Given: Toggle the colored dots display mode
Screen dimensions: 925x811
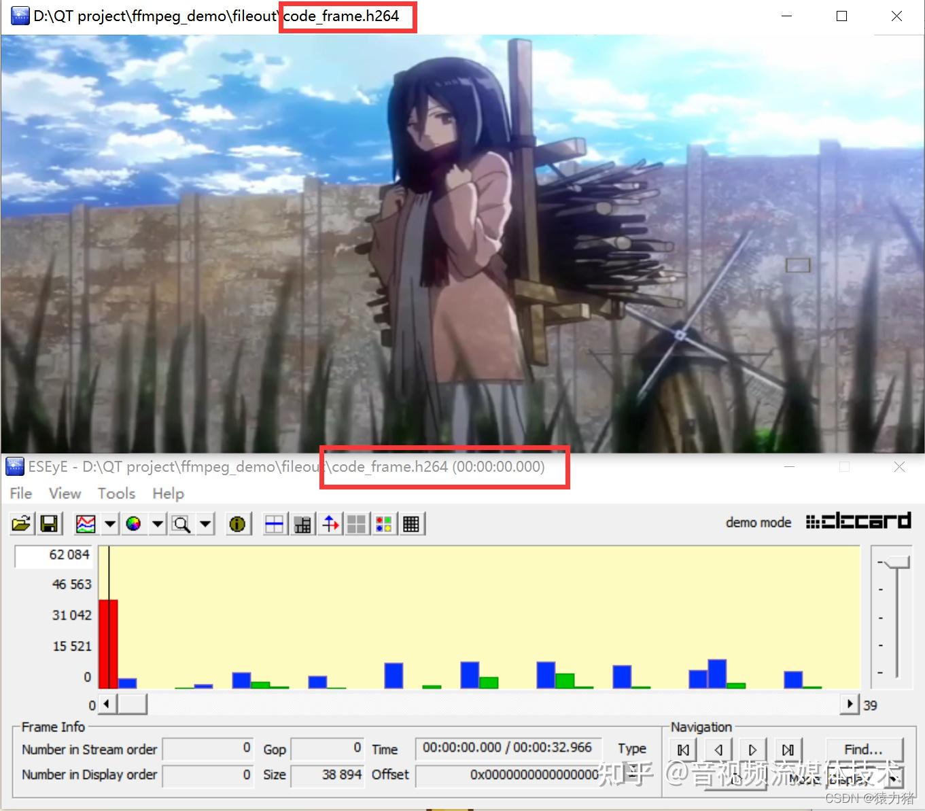Looking at the screenshot, I should pos(383,523).
